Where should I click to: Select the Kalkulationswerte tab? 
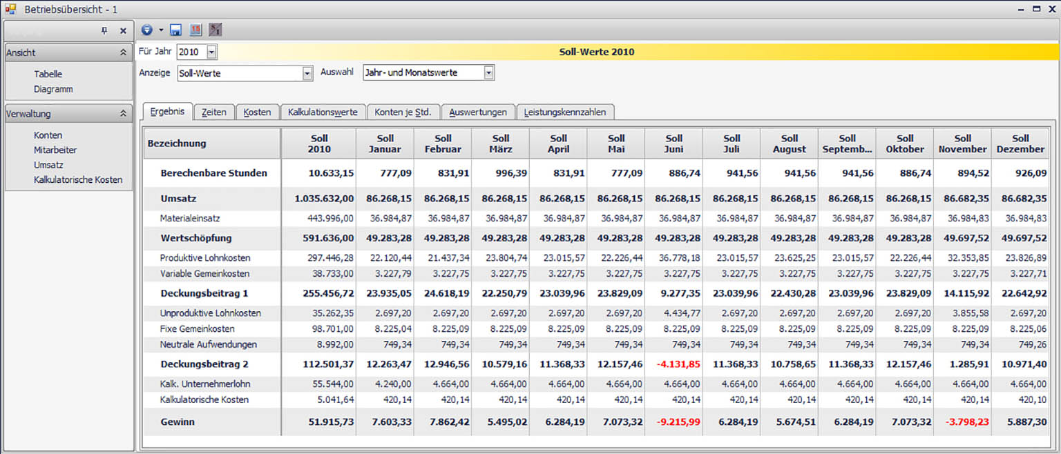(x=323, y=112)
